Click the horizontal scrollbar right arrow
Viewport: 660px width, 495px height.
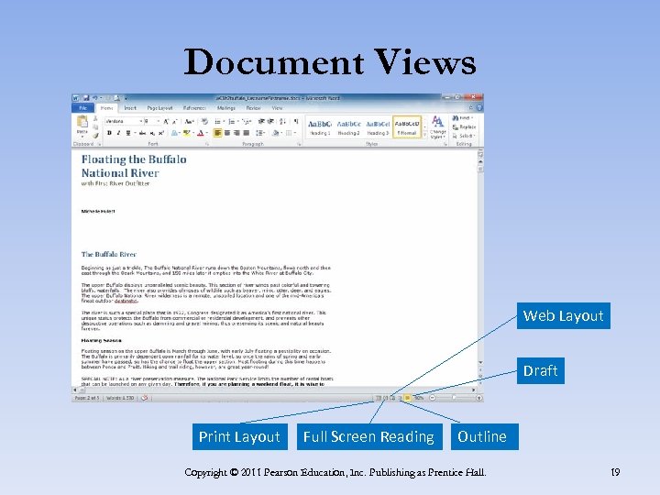(x=474, y=390)
